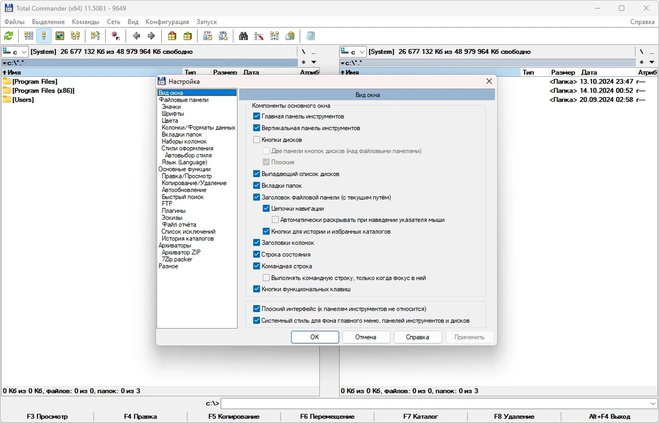Switch to Thumbnails view toolbar icon
Screen dimensions: 659x423
(60, 36)
